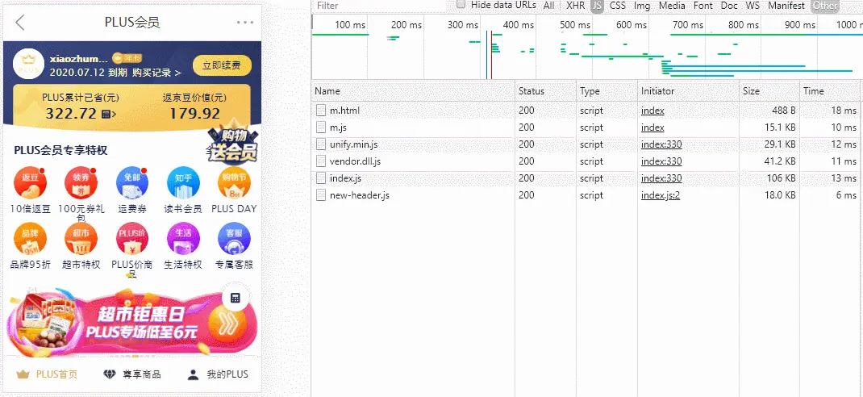This screenshot has width=863, height=397.
Task: Open initiator index.js:2 for new-header.js
Action: 661,195
